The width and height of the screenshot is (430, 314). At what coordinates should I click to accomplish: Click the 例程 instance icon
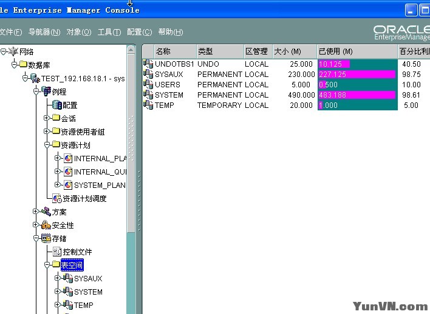point(46,91)
